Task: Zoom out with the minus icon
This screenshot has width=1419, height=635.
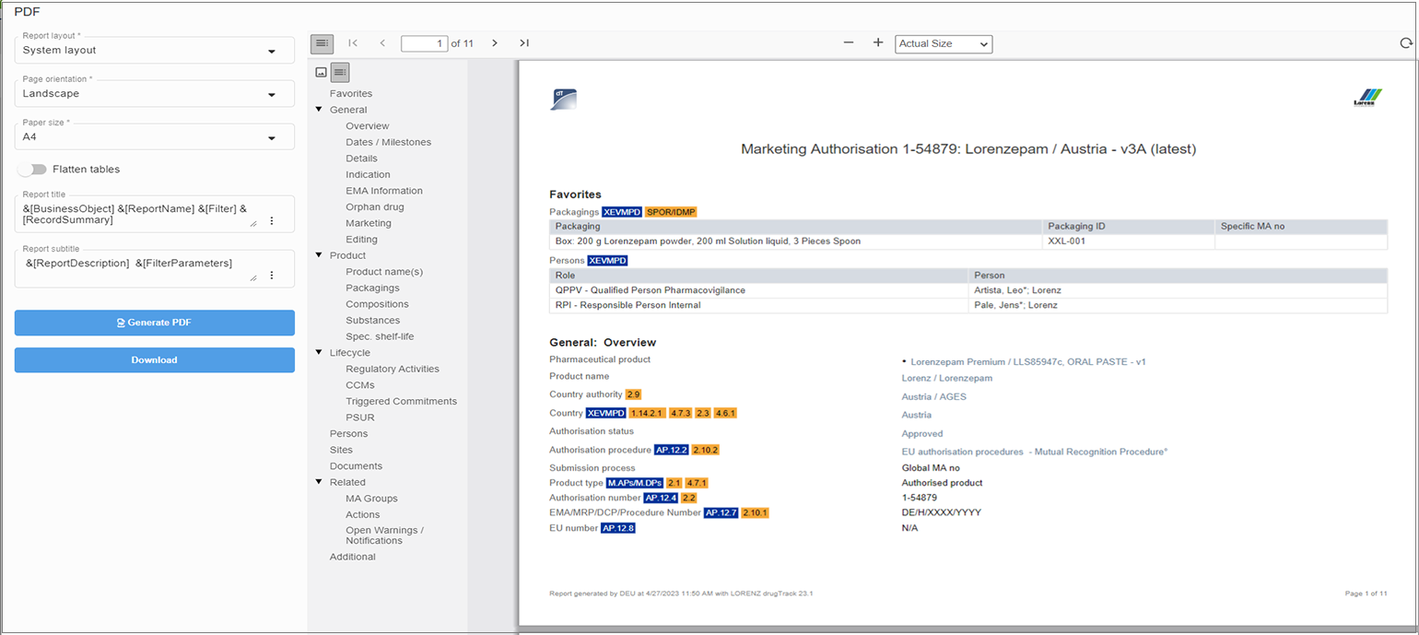Action: (x=849, y=42)
